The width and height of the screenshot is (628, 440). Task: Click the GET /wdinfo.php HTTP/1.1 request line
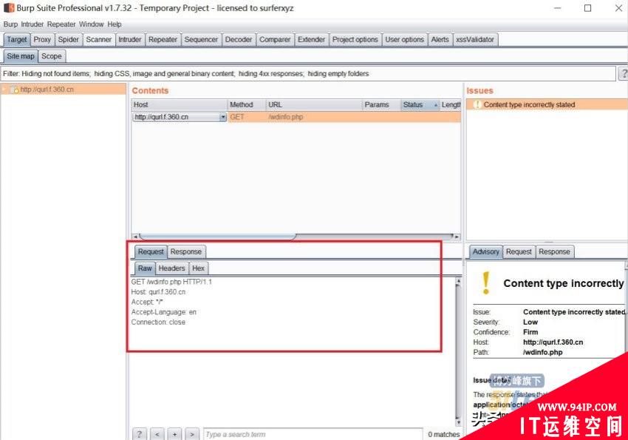coord(171,282)
